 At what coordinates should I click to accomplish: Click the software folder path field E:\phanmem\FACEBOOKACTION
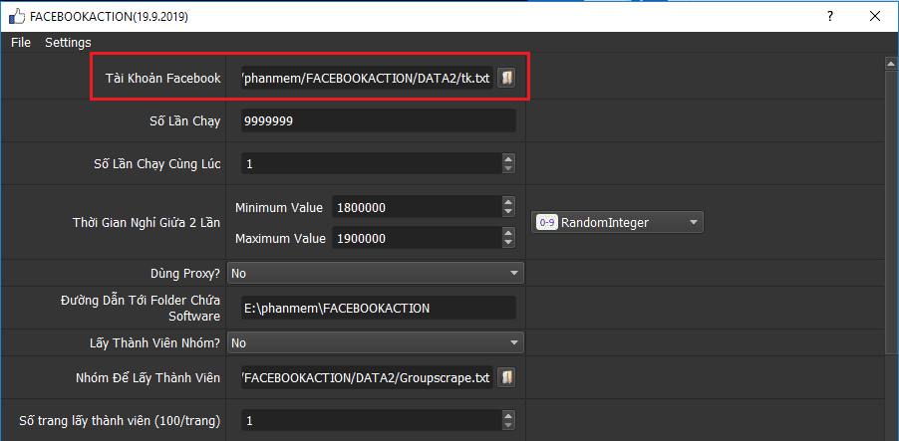click(378, 308)
